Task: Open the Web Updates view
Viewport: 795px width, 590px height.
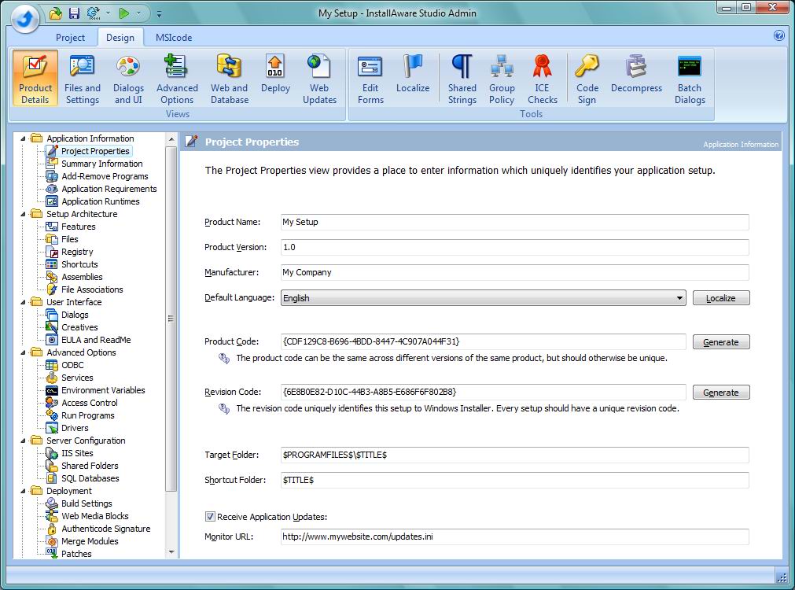Action: 319,78
